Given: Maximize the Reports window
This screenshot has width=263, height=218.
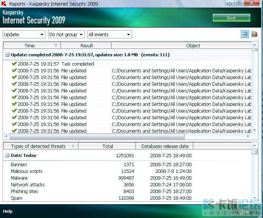Looking at the screenshot, I should pyautogui.click(x=239, y=3).
